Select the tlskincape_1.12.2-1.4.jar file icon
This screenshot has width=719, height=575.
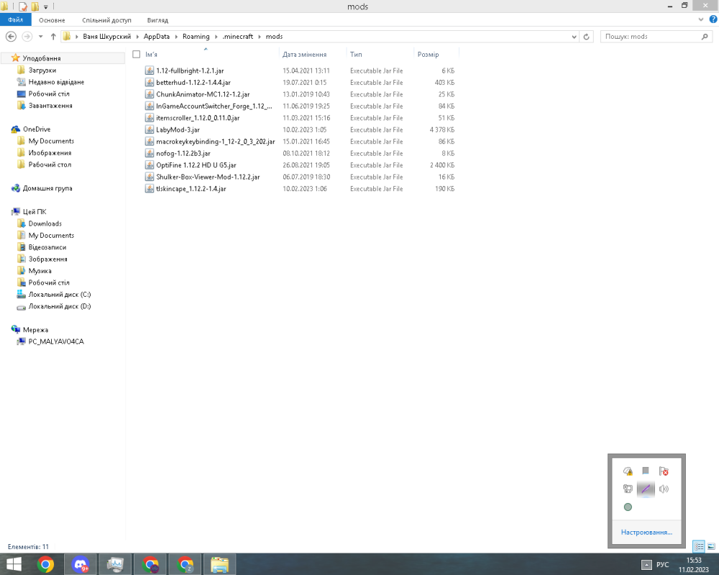tap(150, 188)
